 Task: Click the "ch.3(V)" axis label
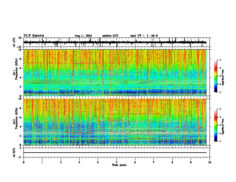click(14, 153)
